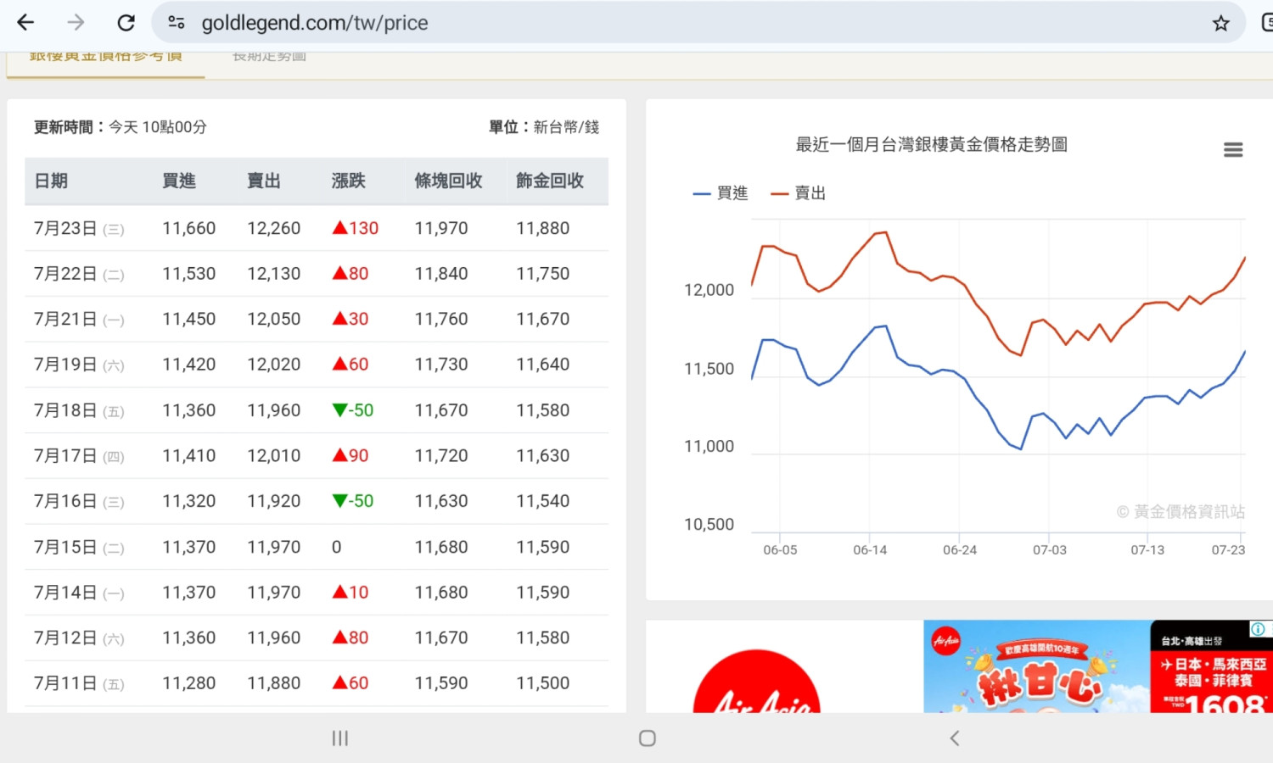Click the AirAsia red circle logo ad

[757, 682]
